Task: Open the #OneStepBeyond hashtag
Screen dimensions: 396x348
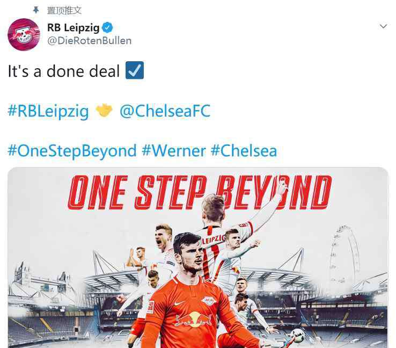Action: [x=72, y=151]
